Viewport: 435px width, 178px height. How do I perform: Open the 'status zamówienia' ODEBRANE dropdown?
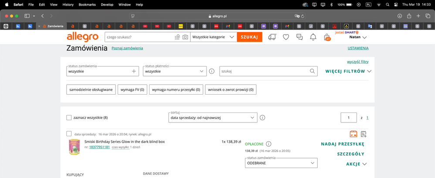[x=281, y=163]
